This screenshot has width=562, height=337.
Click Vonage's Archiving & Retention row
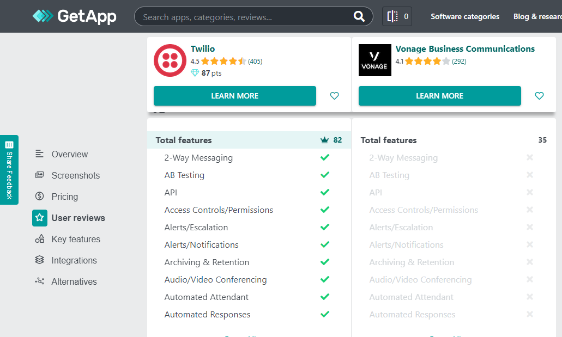(454, 262)
